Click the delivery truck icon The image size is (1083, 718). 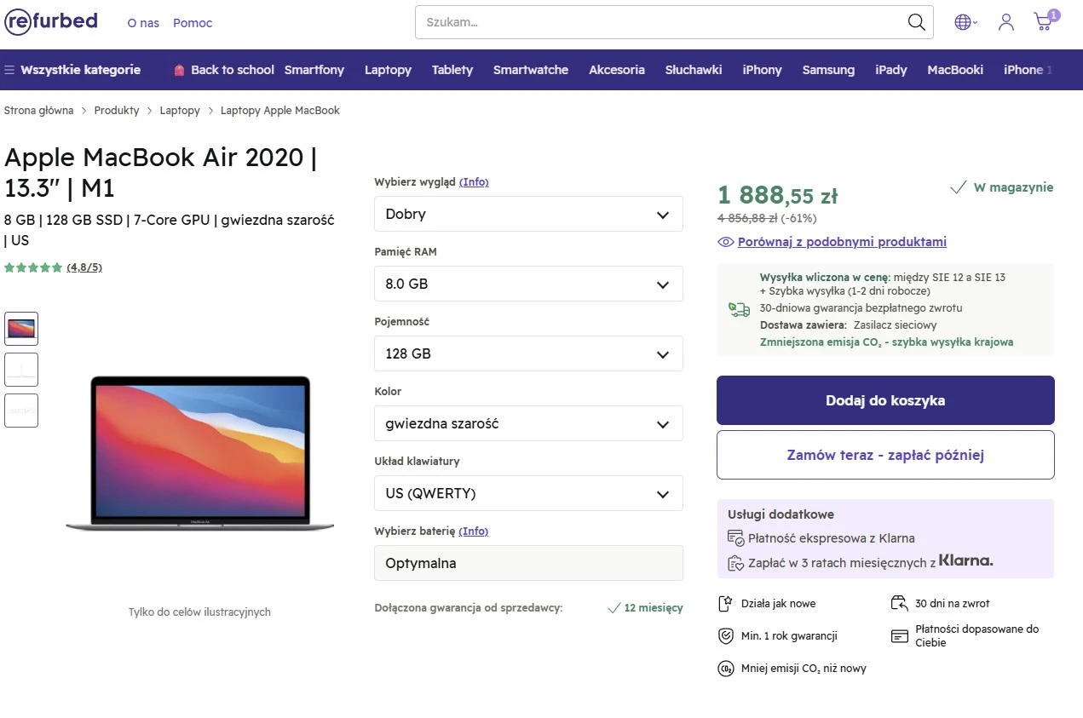(x=739, y=309)
